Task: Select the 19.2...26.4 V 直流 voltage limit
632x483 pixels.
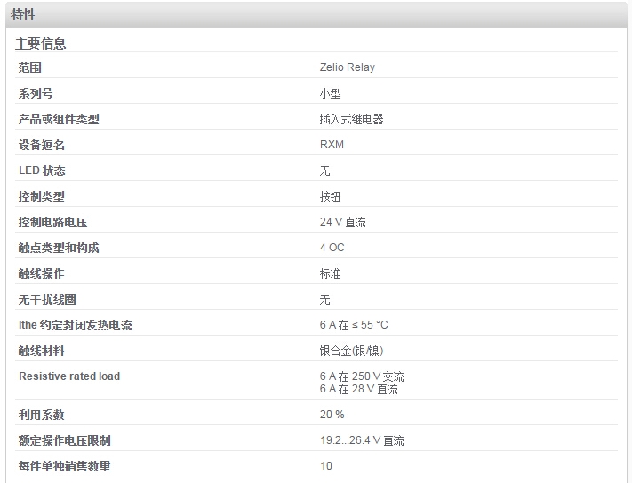Action: 362,440
